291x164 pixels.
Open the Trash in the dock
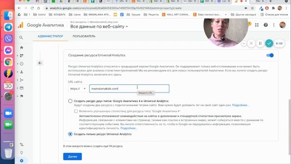[x=8, y=153]
